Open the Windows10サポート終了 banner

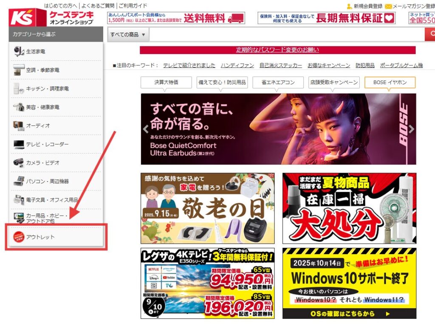pos(349,284)
